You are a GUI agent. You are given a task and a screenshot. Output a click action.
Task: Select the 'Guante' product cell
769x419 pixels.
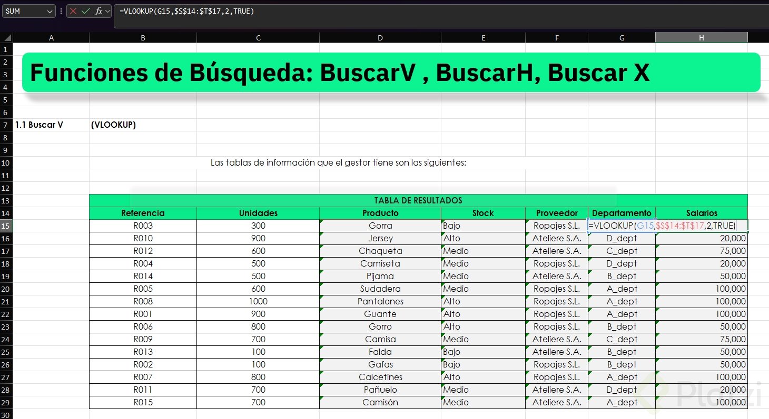[x=380, y=314]
